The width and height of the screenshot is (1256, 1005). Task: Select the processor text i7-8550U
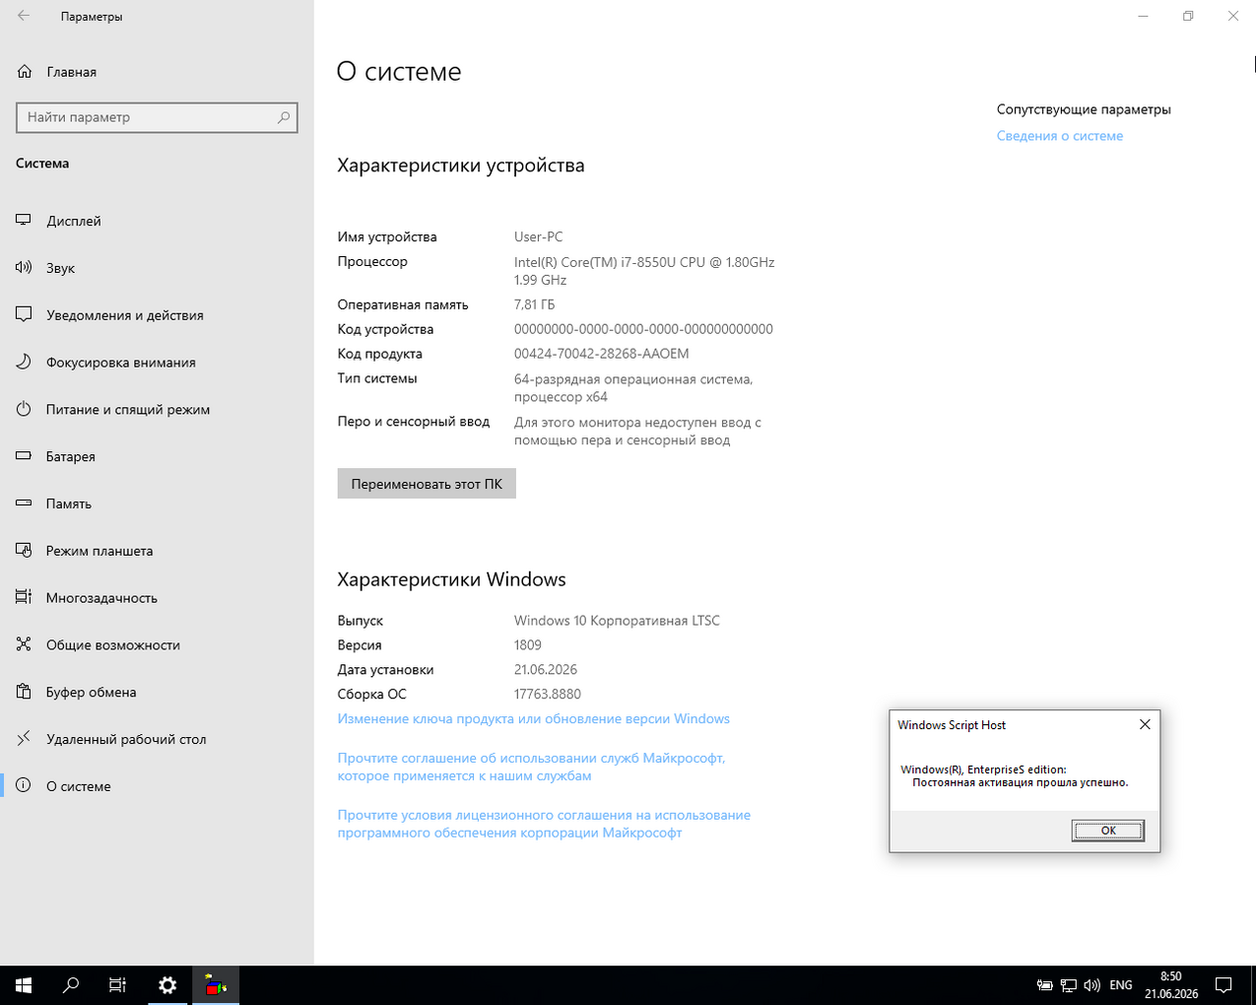pyautogui.click(x=644, y=271)
